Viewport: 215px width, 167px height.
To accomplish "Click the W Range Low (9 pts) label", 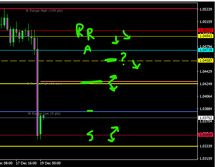I will (44, 113).
